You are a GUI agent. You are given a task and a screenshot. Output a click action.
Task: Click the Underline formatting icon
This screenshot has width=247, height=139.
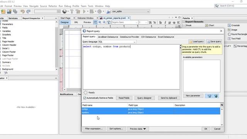pyautogui.click(x=169, y=22)
